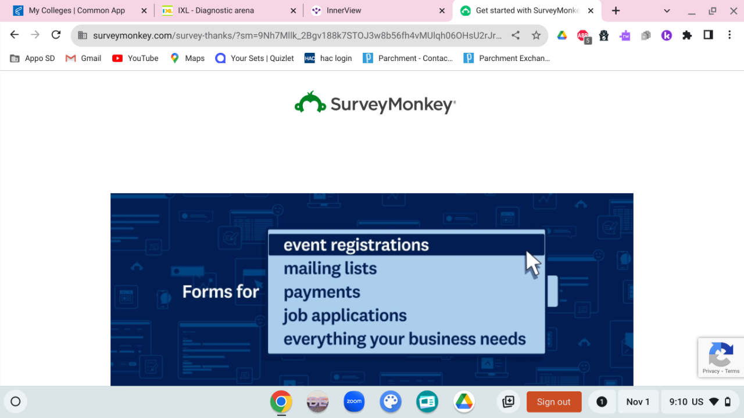Expand the tab search dropdown
This screenshot has width=744, height=418.
(667, 10)
